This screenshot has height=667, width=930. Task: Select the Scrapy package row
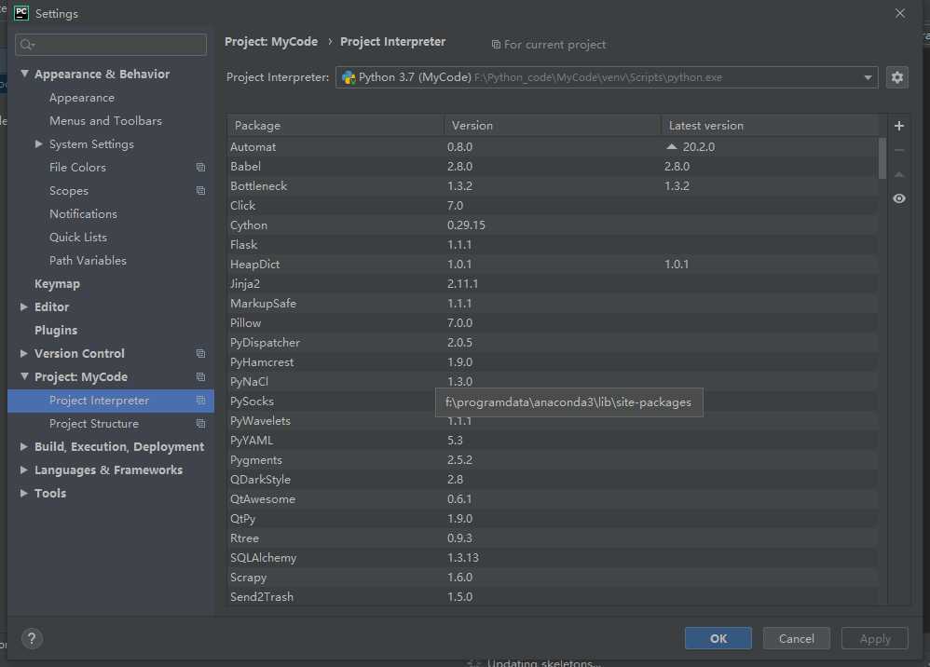coord(553,577)
